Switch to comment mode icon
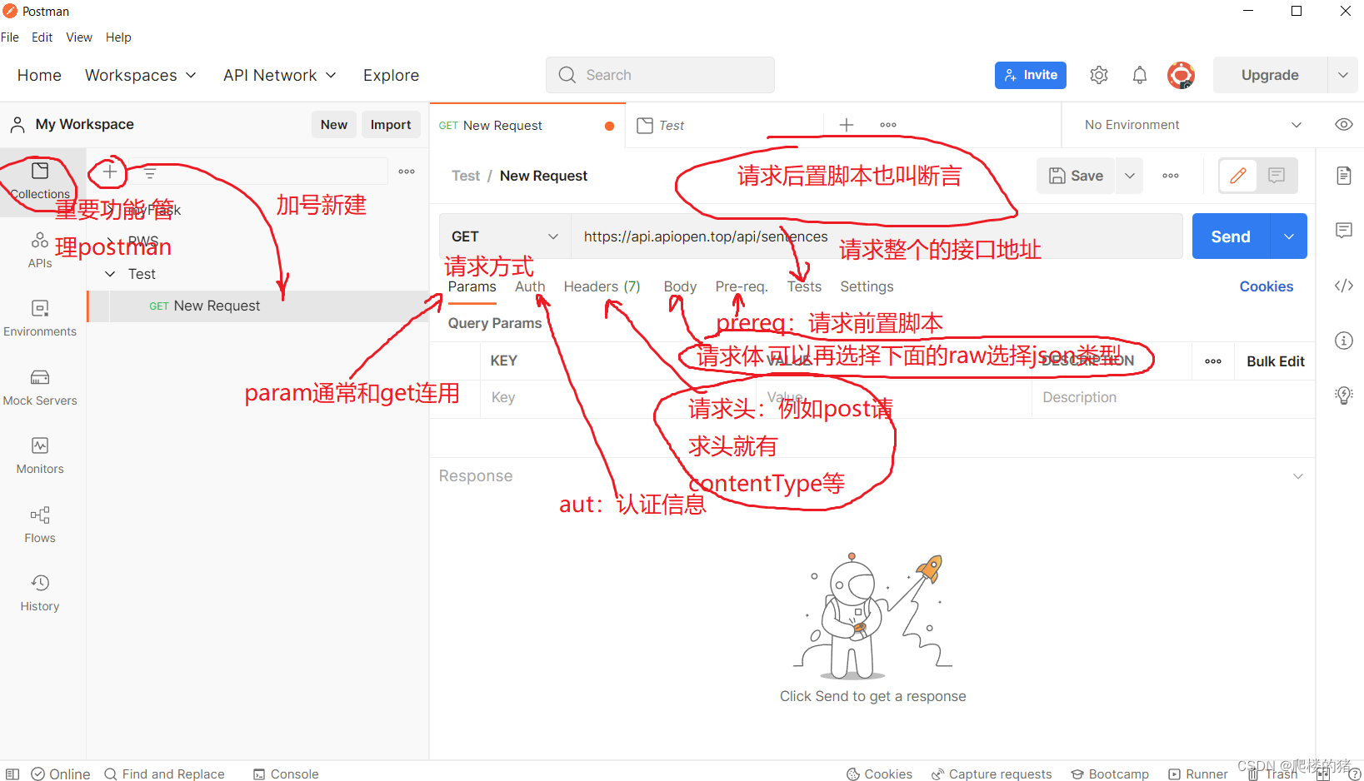Viewport: 1364px width, 781px height. 1277,176
